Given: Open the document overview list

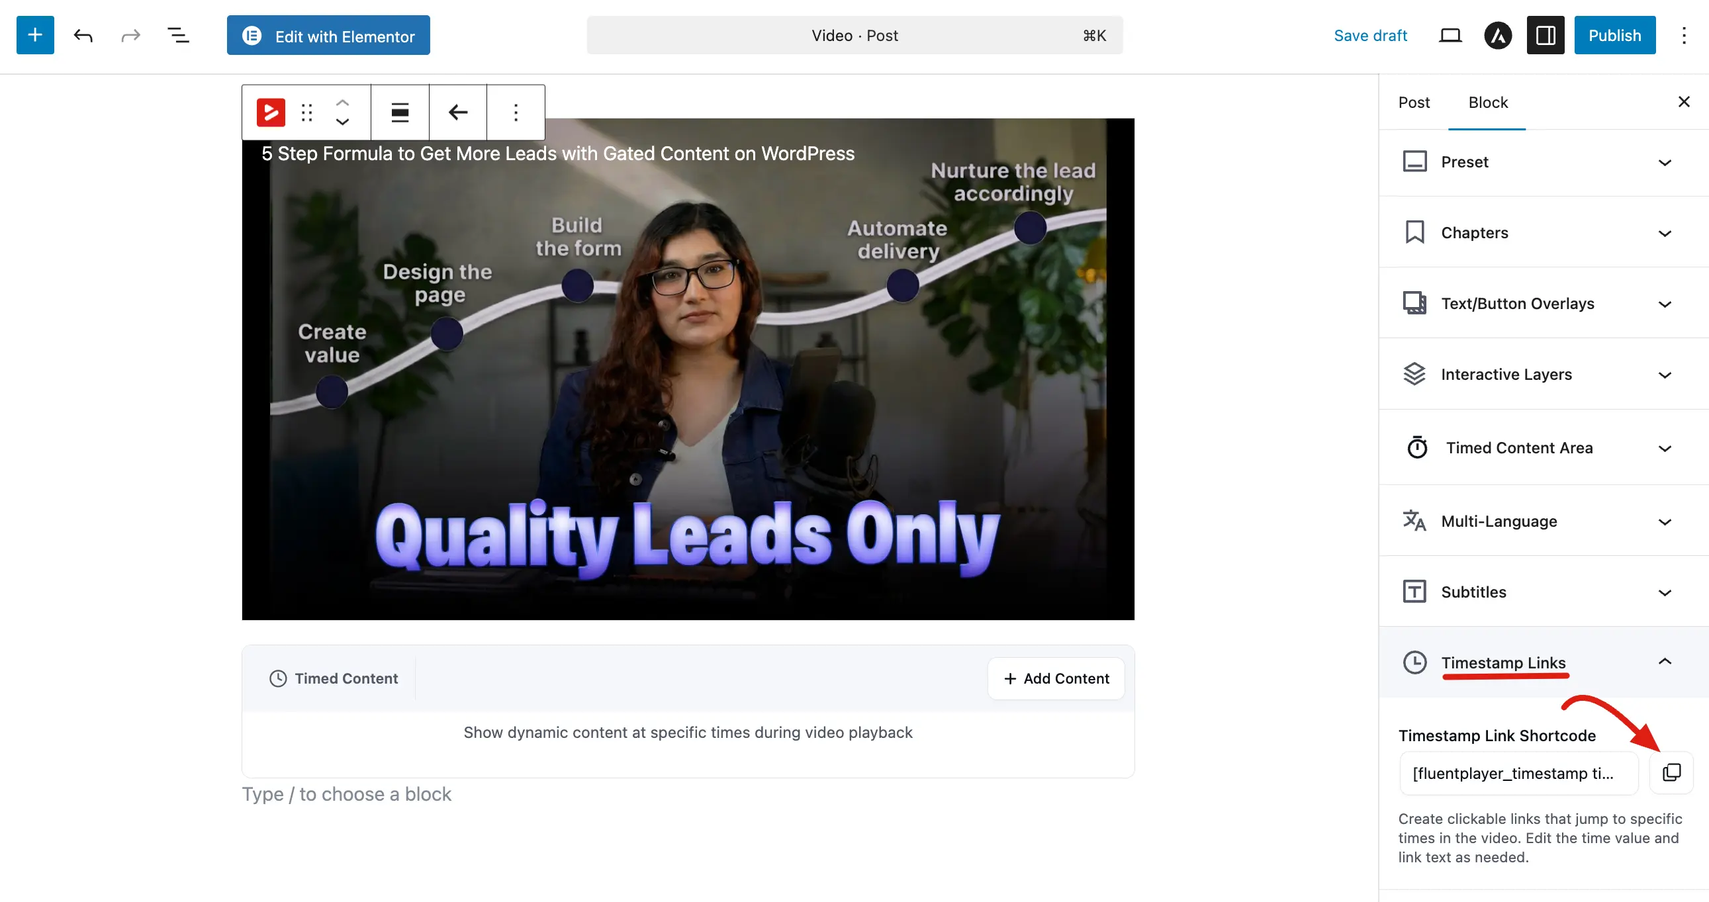Looking at the screenshot, I should point(178,35).
